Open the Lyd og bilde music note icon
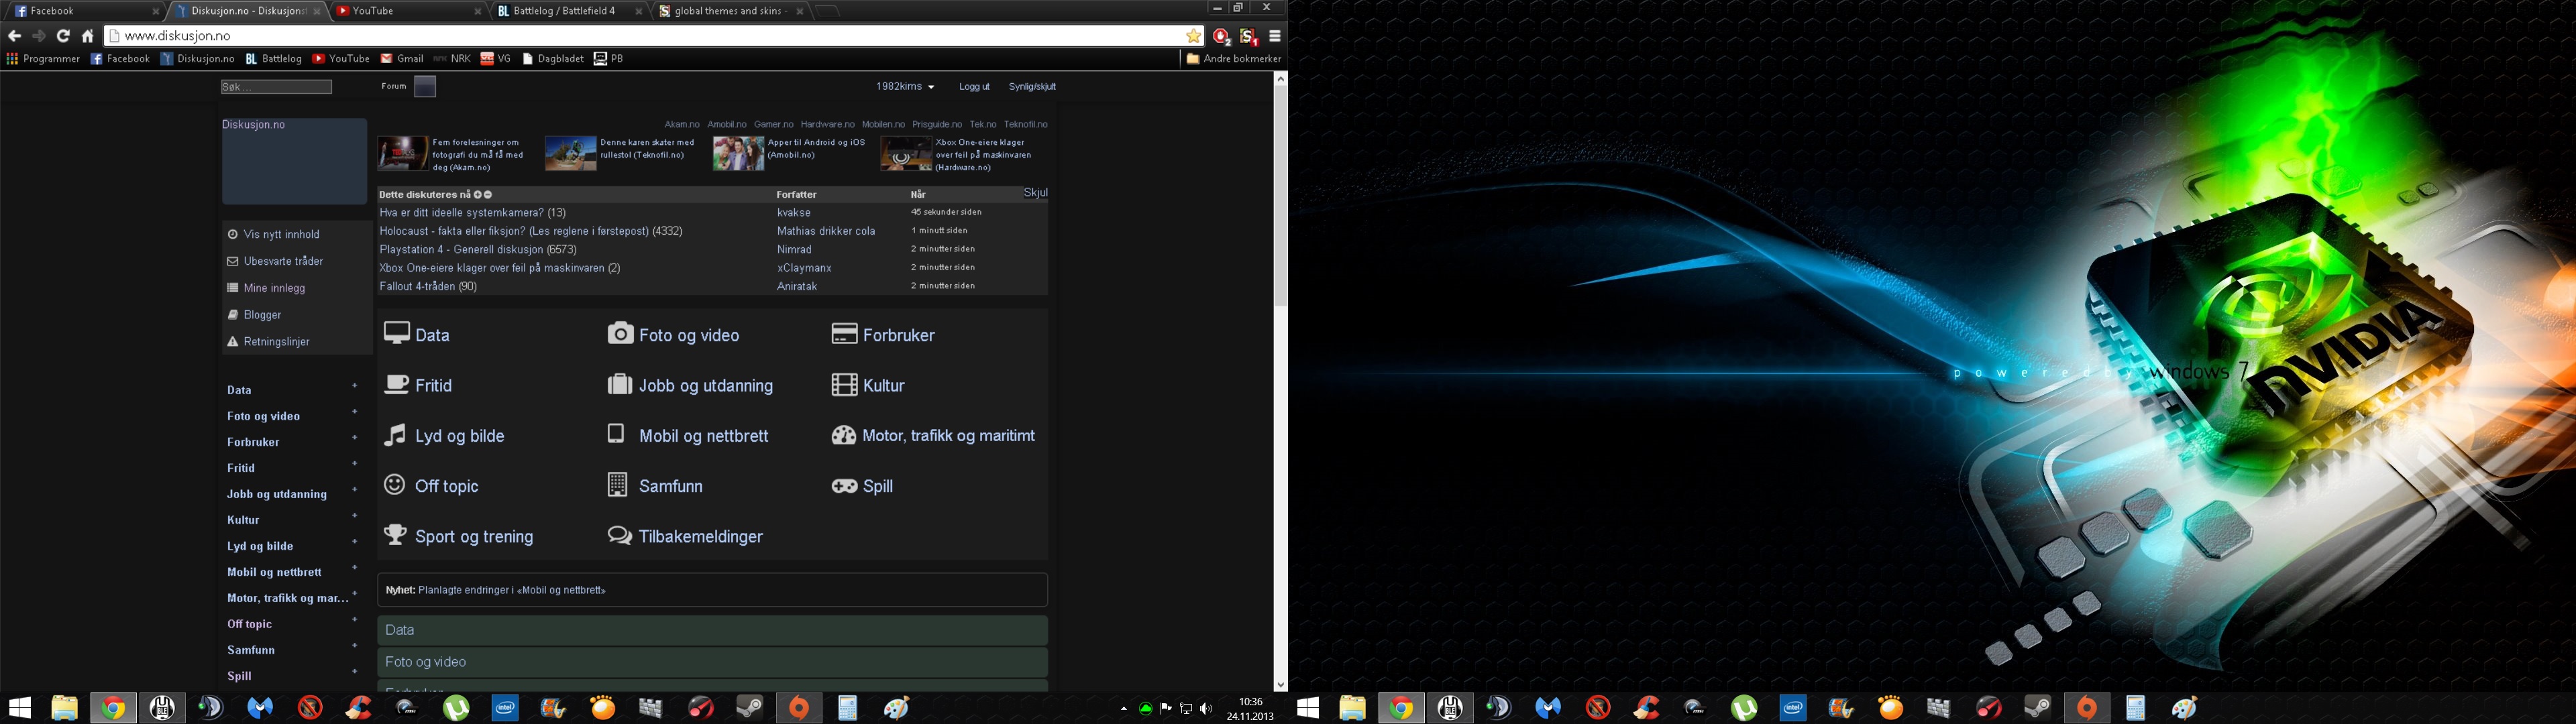2576x724 pixels. (x=396, y=434)
